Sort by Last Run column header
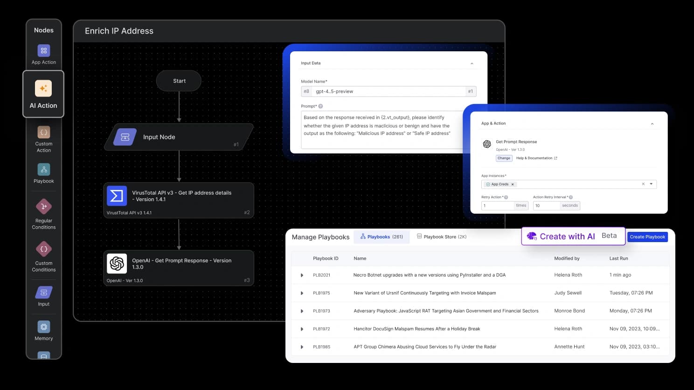Viewport: 694px width, 390px height. pyautogui.click(x=618, y=258)
